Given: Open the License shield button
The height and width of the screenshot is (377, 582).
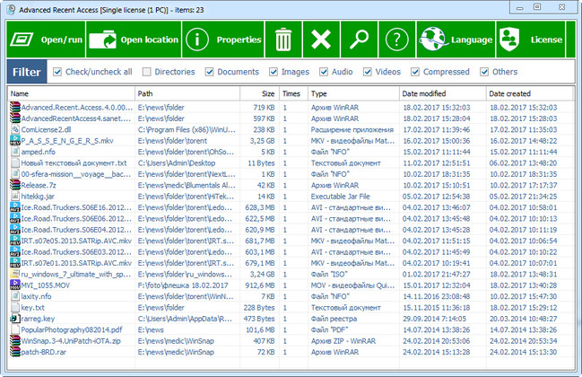Looking at the screenshot, I should tap(531, 39).
